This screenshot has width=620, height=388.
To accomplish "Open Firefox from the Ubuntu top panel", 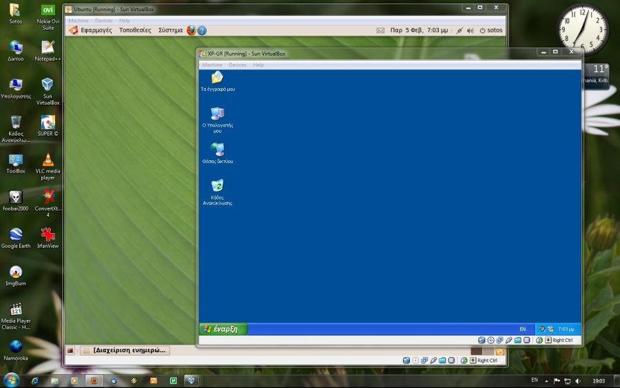I will pyautogui.click(x=191, y=30).
